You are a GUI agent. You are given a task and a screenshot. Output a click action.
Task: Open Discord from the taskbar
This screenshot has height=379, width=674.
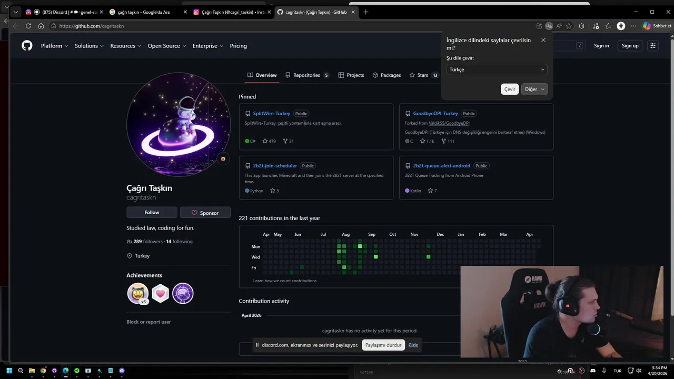(122, 371)
